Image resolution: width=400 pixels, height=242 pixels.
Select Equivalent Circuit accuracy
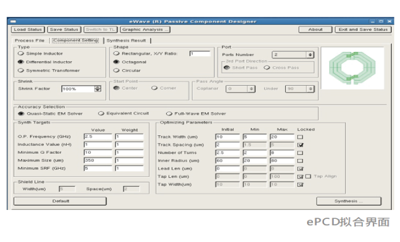click(x=123, y=113)
